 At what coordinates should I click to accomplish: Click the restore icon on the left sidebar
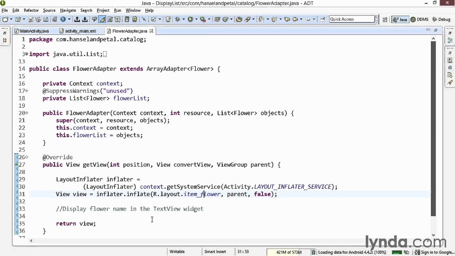(x=5, y=33)
